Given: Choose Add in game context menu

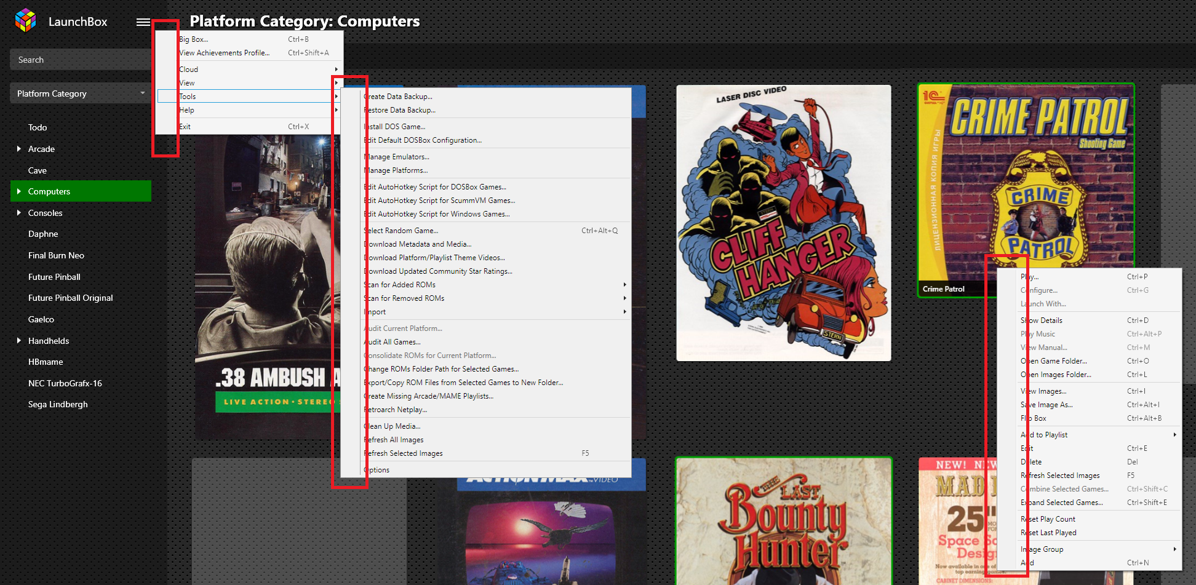Looking at the screenshot, I should (x=1089, y=563).
